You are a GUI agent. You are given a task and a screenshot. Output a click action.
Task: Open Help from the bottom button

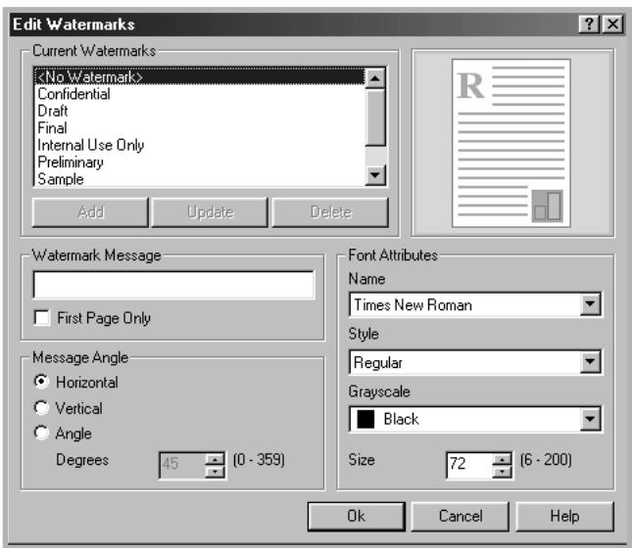(565, 516)
